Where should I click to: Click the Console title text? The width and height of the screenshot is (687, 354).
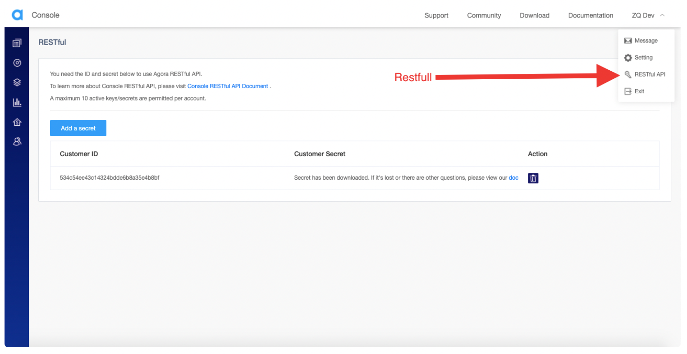point(46,15)
